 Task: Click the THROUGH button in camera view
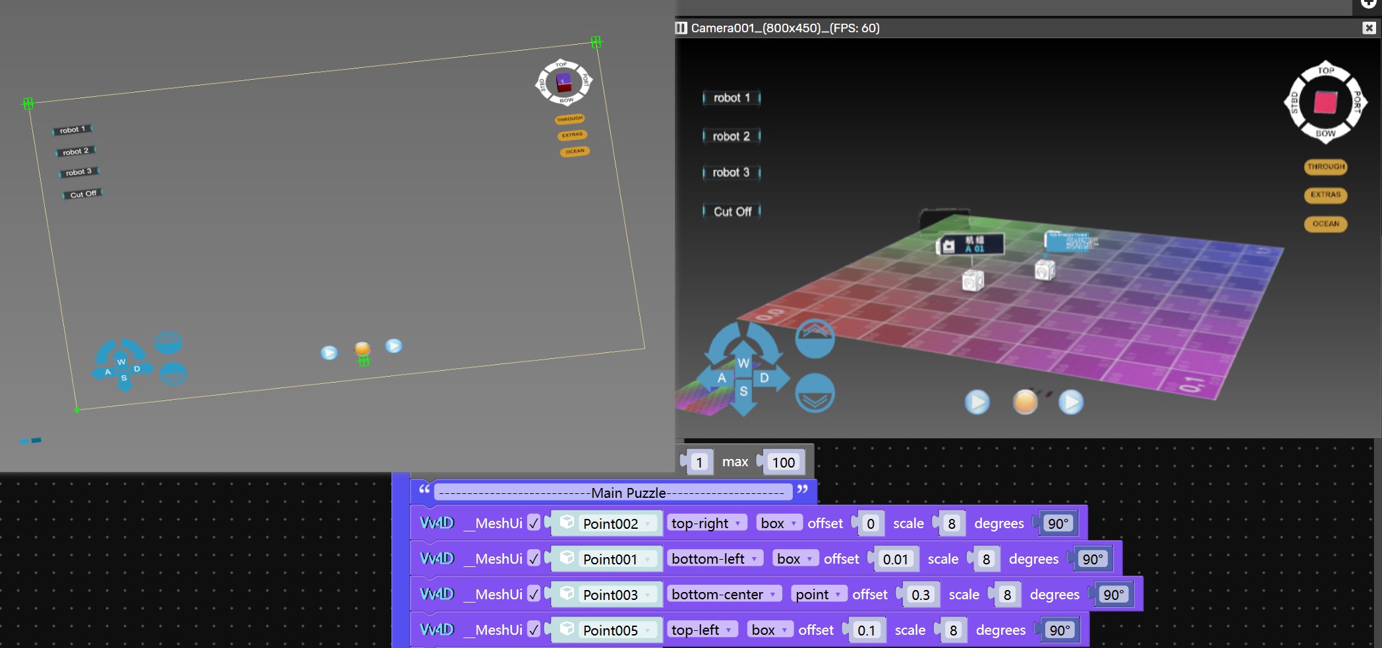[1325, 167]
